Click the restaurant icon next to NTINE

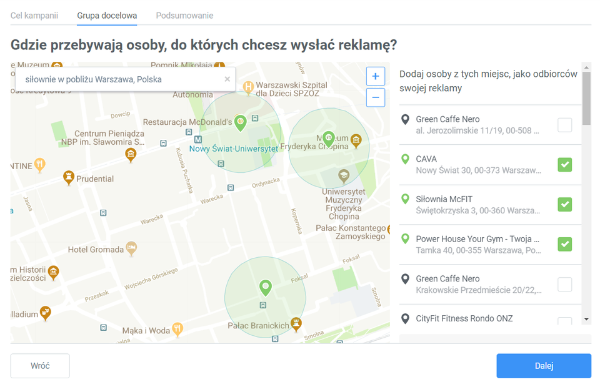click(40, 165)
